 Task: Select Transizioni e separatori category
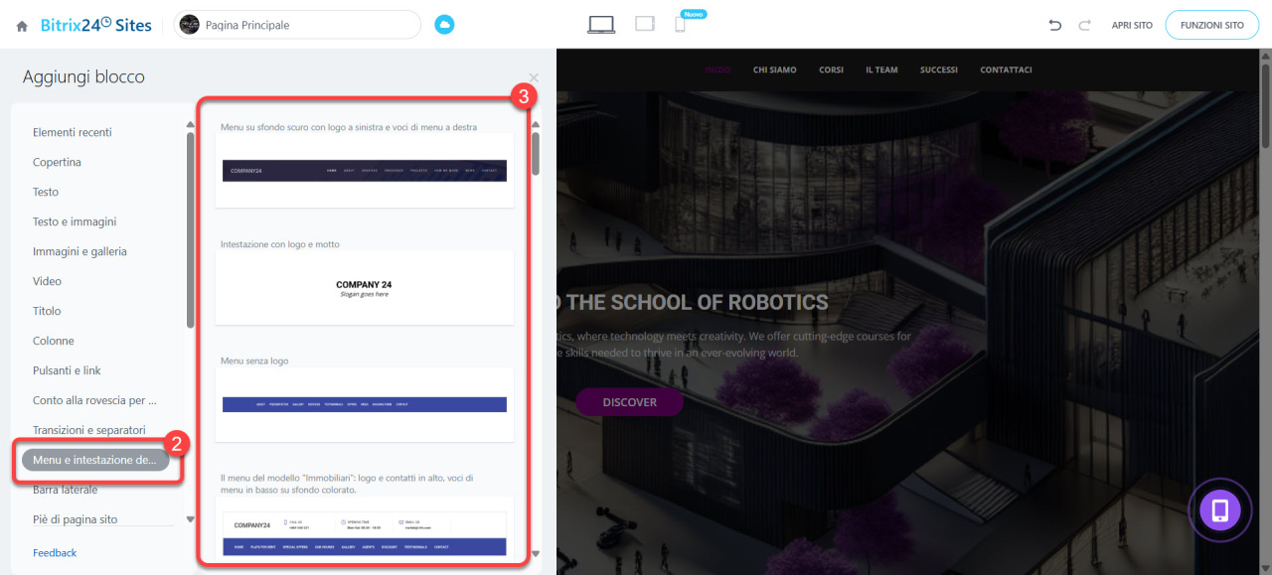[x=89, y=430]
